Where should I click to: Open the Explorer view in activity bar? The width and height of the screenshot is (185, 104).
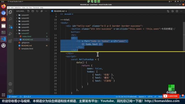[x=10, y=12]
